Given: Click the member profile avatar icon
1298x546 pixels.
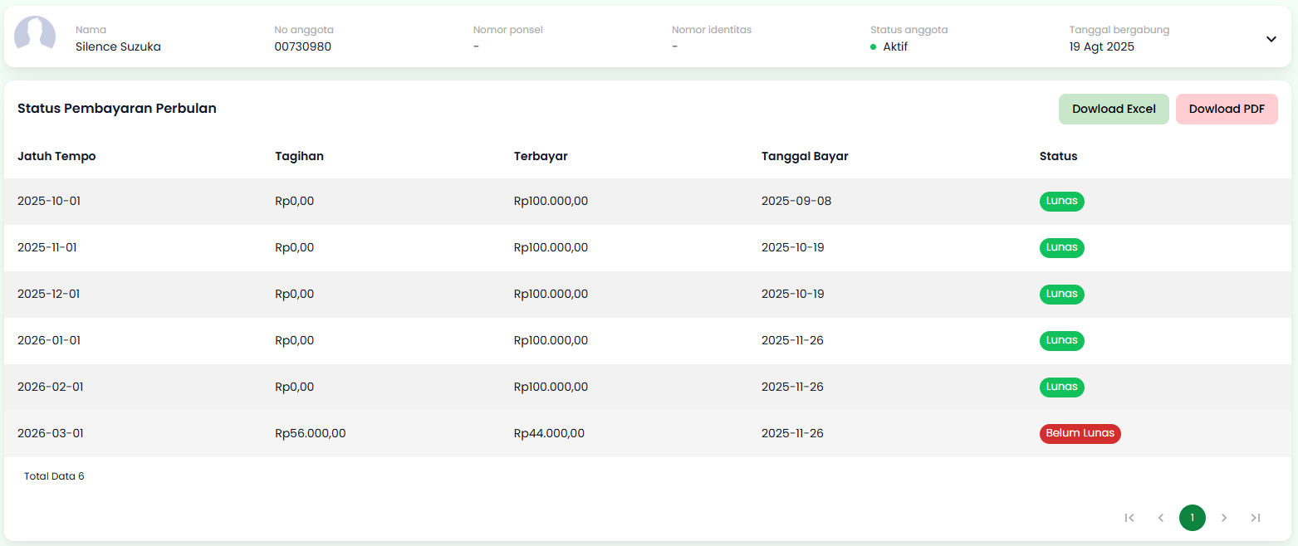Looking at the screenshot, I should pos(35,37).
